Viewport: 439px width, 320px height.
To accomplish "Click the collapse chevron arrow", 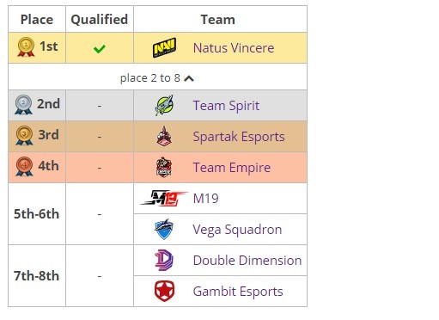I will (189, 78).
